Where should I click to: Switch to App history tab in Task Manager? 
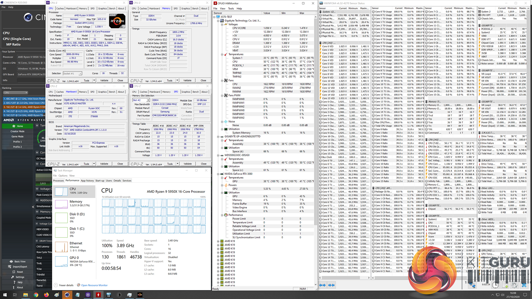pos(87,181)
